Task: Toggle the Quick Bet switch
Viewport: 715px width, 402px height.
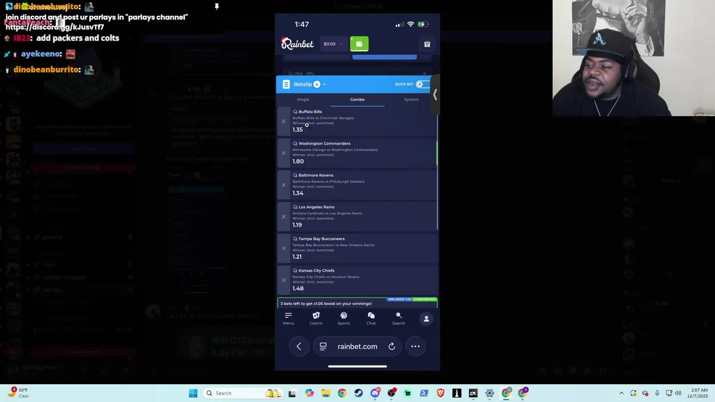Action: pos(422,84)
